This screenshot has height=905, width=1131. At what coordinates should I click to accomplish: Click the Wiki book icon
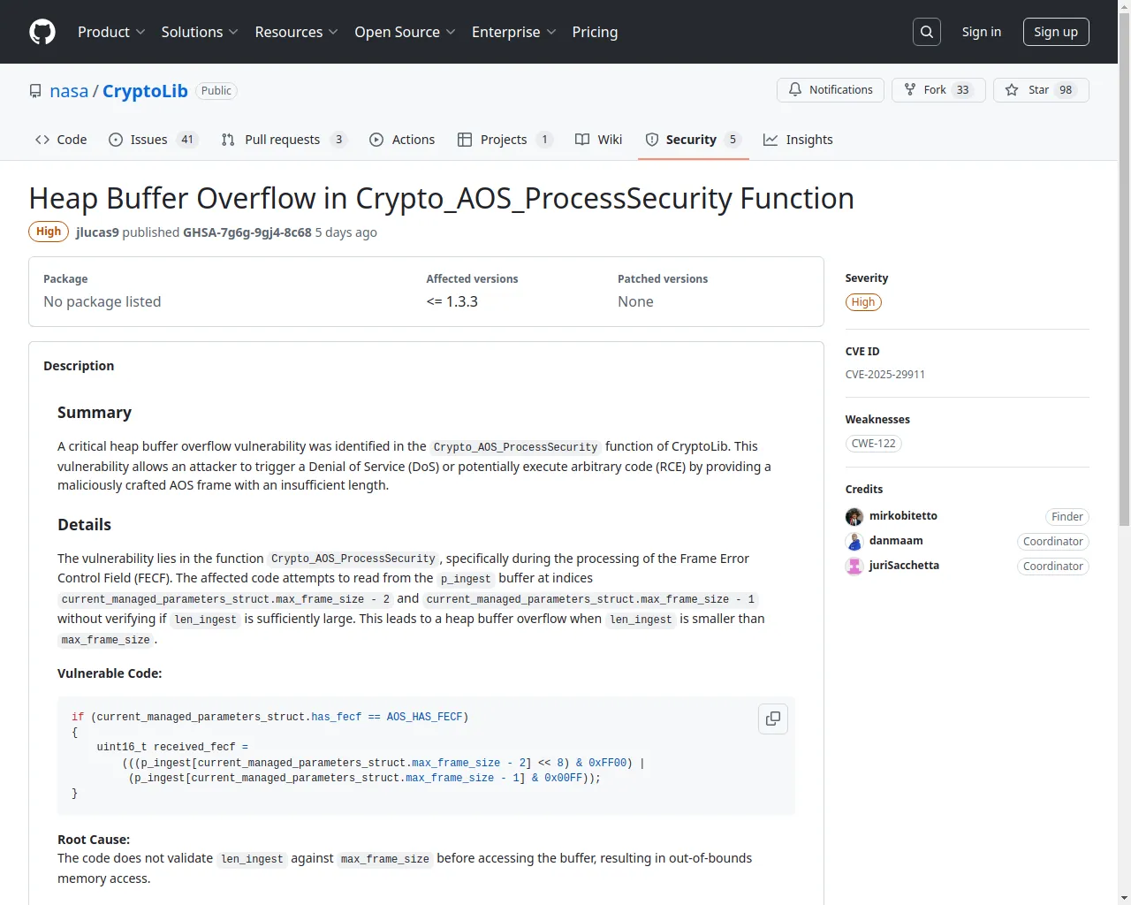click(582, 140)
